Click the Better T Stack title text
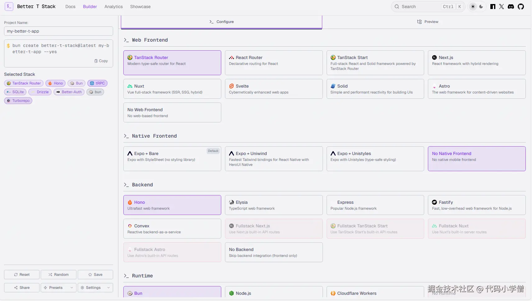This screenshot has width=532, height=301. coord(36,7)
